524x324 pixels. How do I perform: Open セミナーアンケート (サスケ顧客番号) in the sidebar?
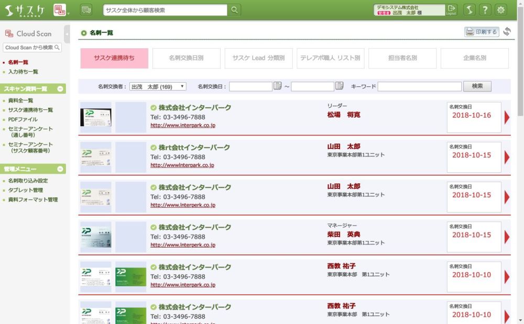pos(30,148)
